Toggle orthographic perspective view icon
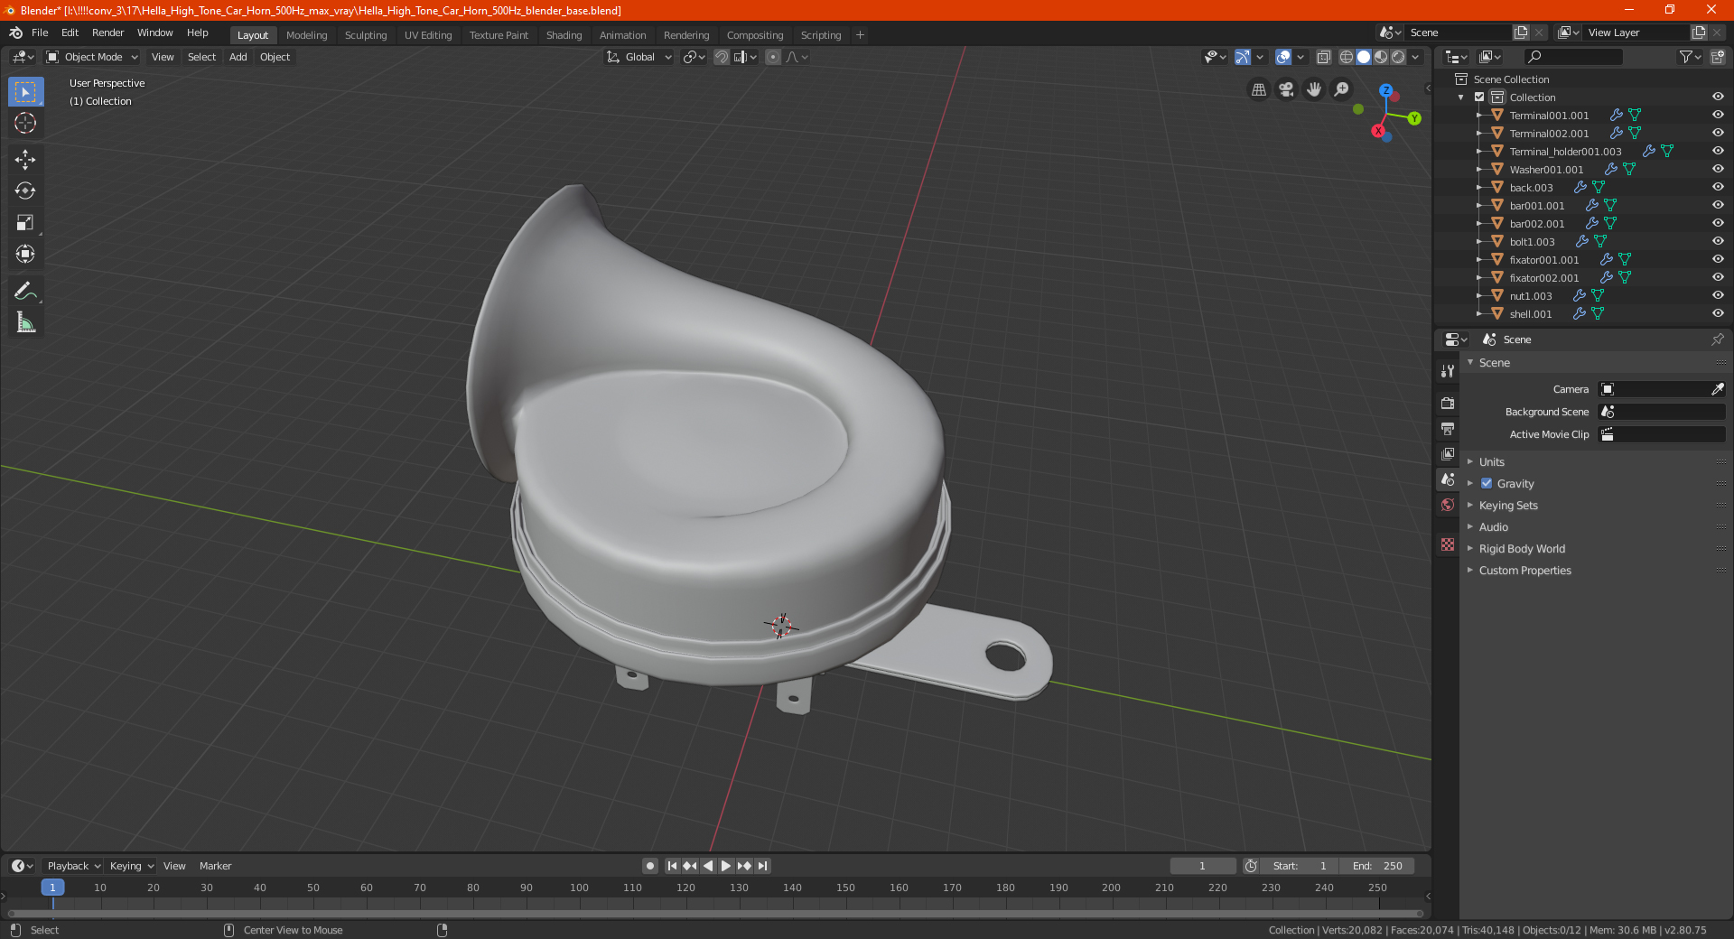Viewport: 1734px width, 939px height. [1258, 89]
